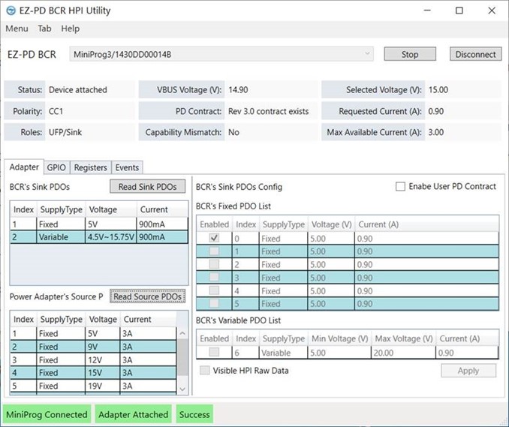509x427 pixels.
Task: Select Source PDO row Fixed 9V
Action: pos(94,347)
